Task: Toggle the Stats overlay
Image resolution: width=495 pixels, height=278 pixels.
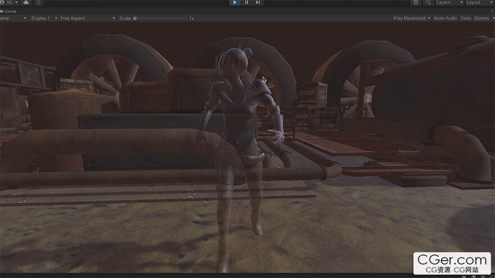Action: coord(466,19)
